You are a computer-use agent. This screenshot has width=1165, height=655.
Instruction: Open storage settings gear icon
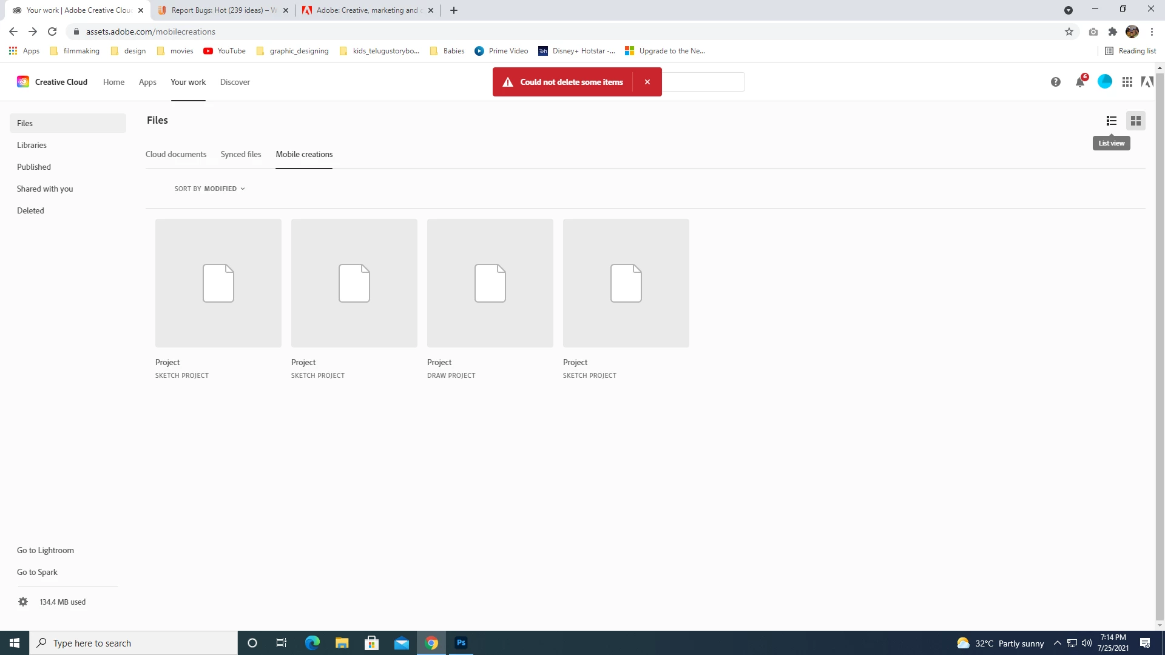point(23,602)
